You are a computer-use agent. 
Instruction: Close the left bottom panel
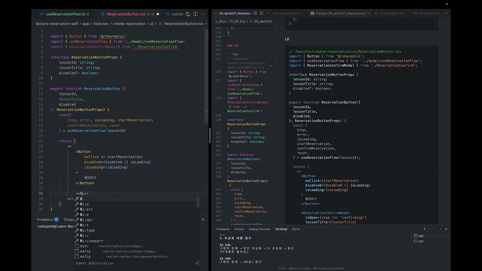pos(203,219)
